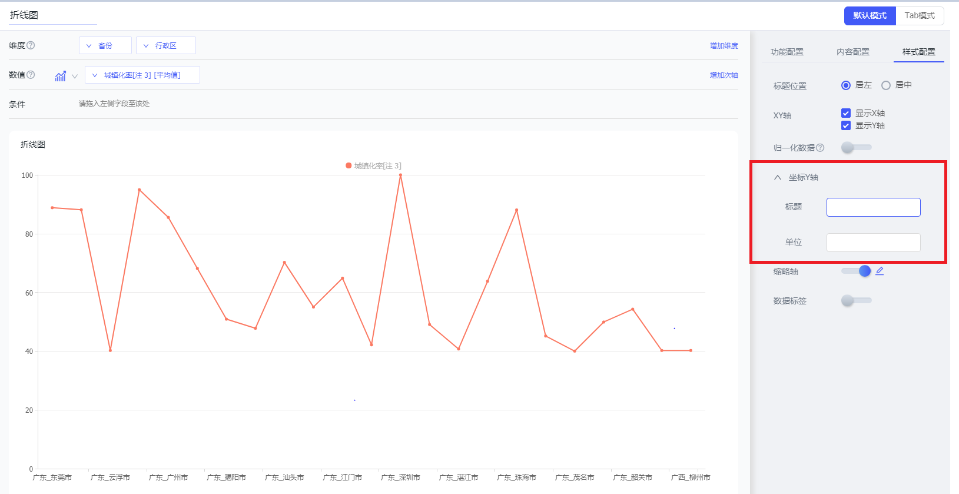
Task: Click the 城镇化率 legend marker in chart
Action: tap(349, 166)
